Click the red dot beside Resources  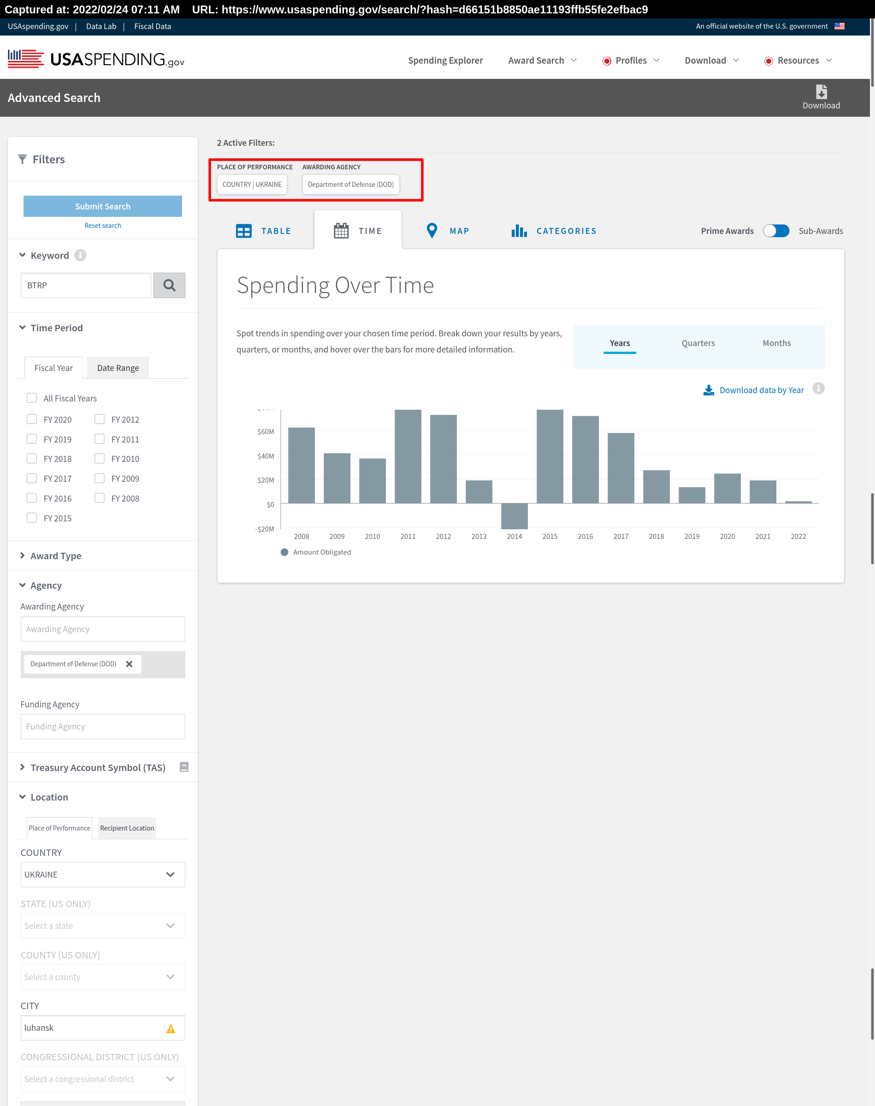[769, 61]
